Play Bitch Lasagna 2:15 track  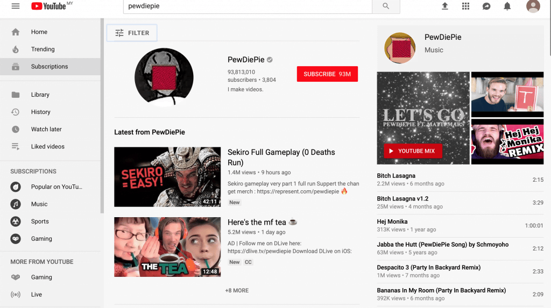tap(461, 180)
